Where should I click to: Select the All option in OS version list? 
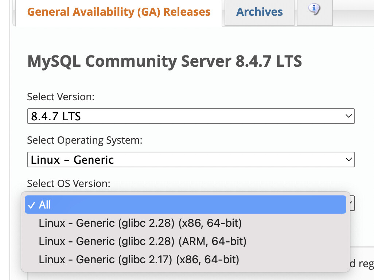45,205
